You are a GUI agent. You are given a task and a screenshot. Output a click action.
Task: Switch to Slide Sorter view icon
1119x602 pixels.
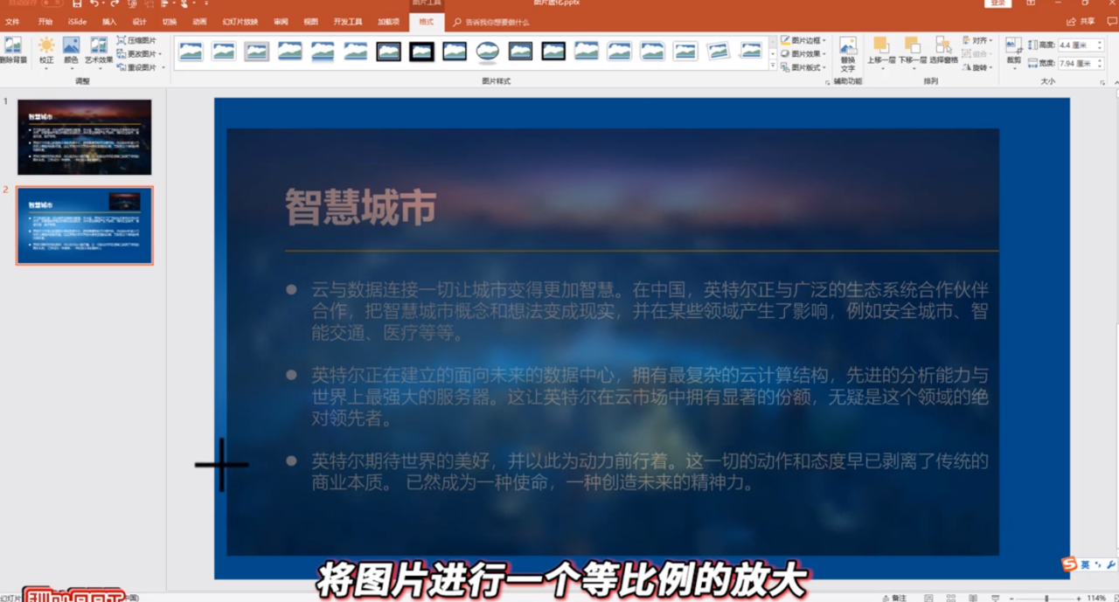tap(951, 598)
